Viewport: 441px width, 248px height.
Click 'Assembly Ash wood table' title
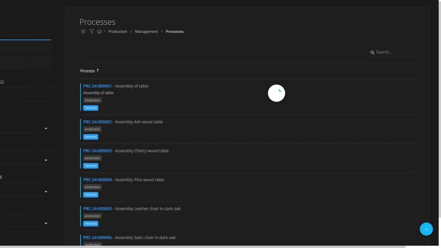point(139,122)
